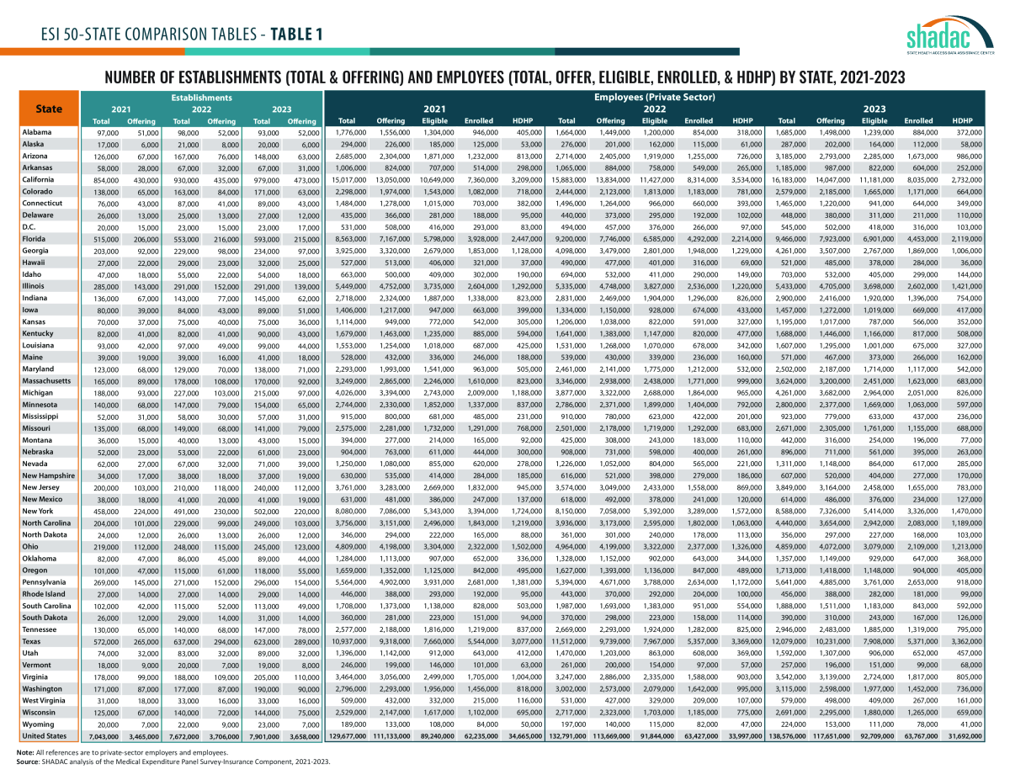1010x780 pixels.
Task: Click 15,017,000 in the California row
Action: click(347, 179)
